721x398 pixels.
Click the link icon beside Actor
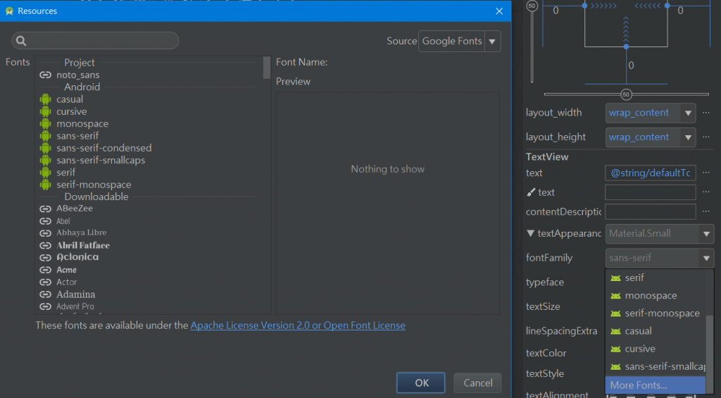click(x=45, y=282)
